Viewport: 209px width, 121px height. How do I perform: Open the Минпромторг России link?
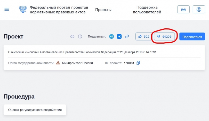click(x=77, y=63)
